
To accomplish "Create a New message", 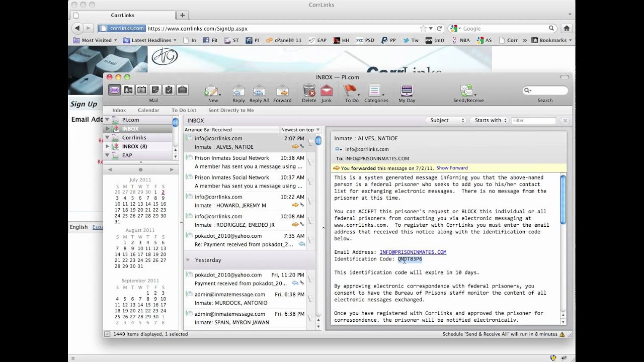I will (x=212, y=93).
